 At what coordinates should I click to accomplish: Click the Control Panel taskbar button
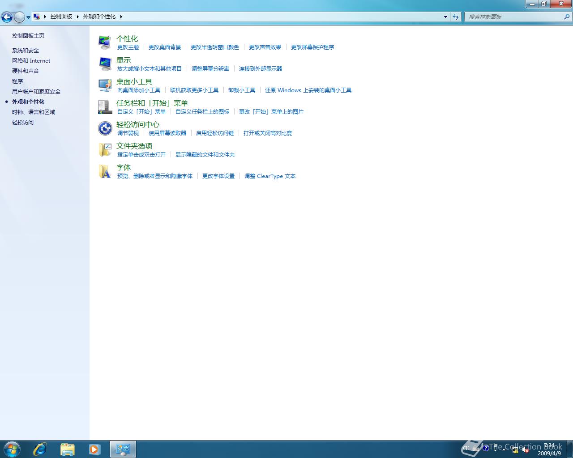(123, 449)
